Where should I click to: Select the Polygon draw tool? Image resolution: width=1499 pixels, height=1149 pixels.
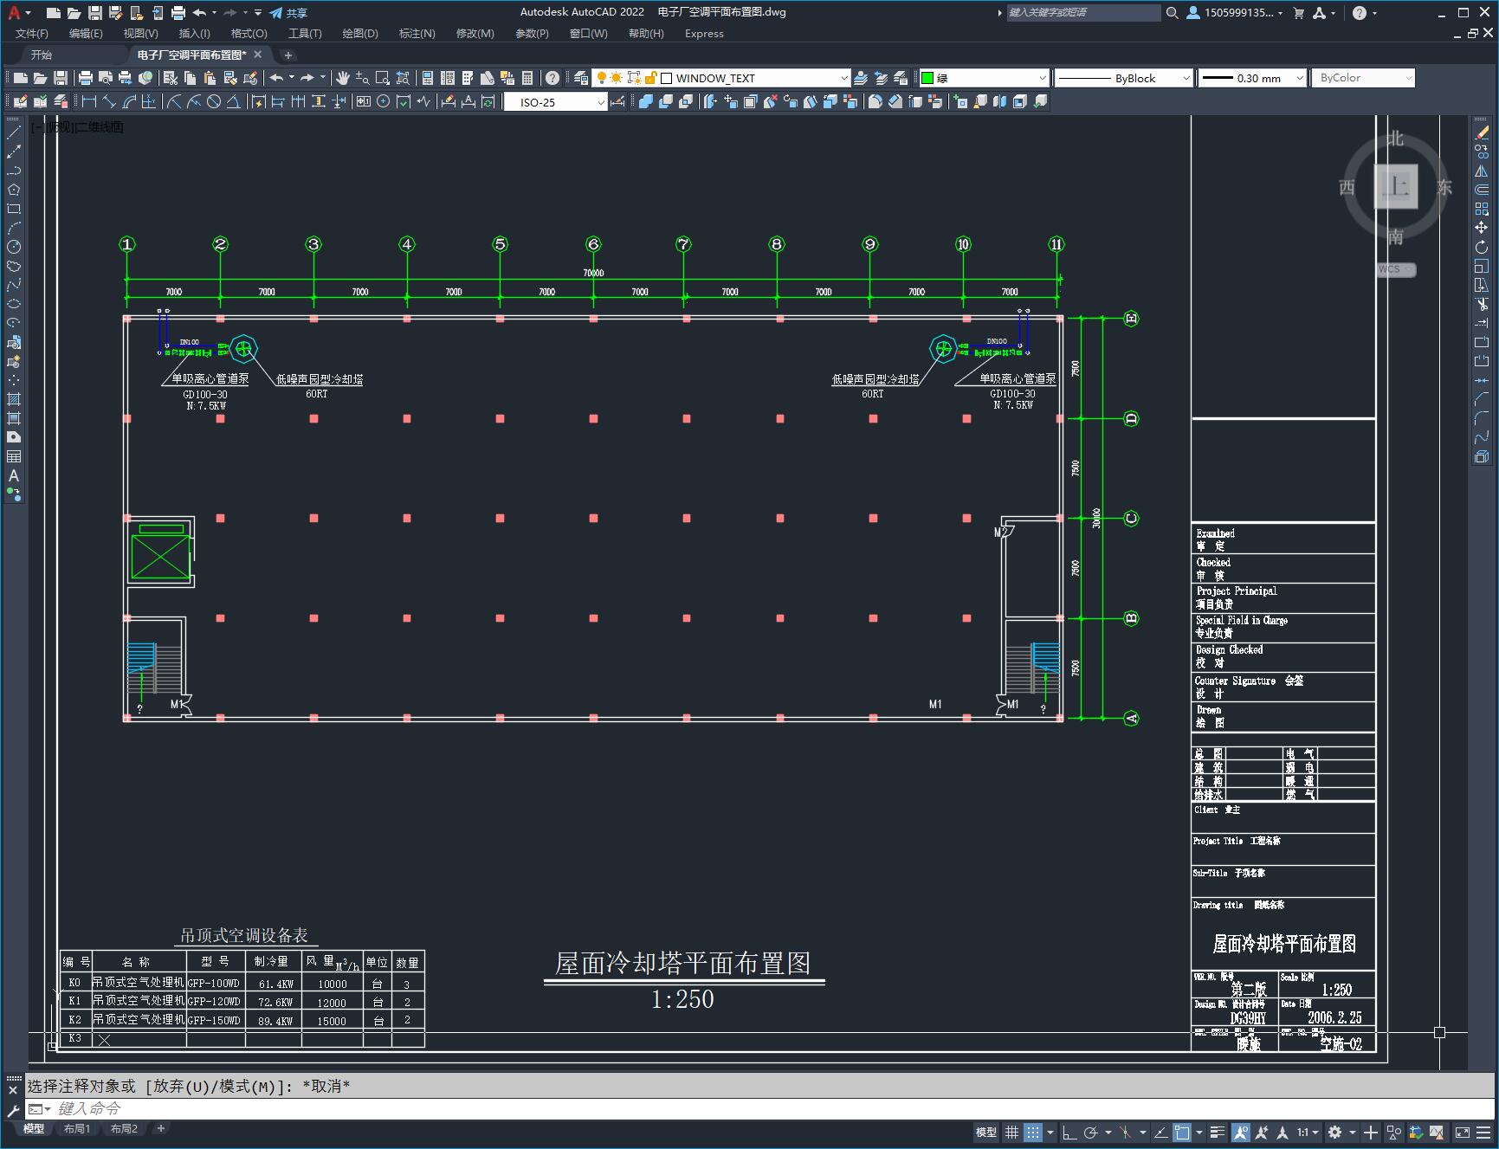click(x=14, y=190)
